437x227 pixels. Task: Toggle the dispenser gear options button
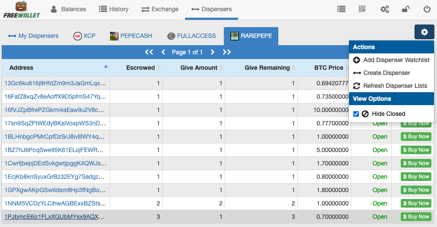click(x=424, y=32)
